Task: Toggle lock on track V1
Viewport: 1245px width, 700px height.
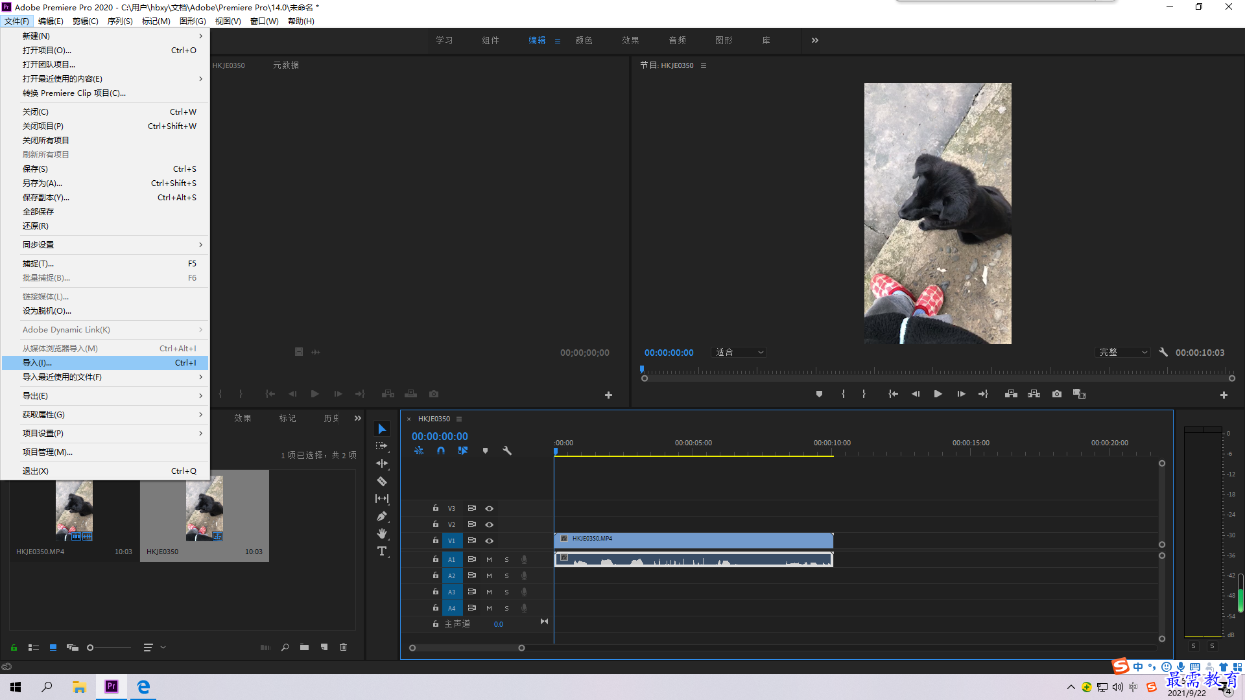Action: pyautogui.click(x=436, y=540)
